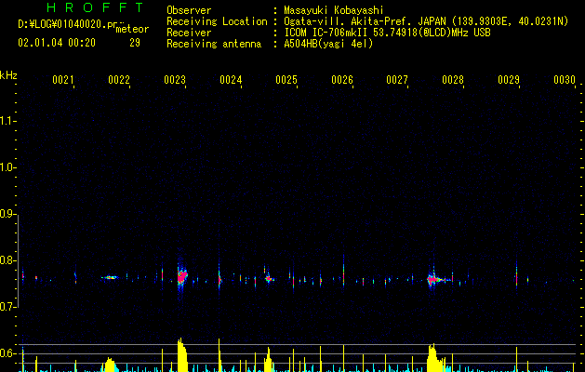Click the 0029 time marker

click(x=509, y=80)
